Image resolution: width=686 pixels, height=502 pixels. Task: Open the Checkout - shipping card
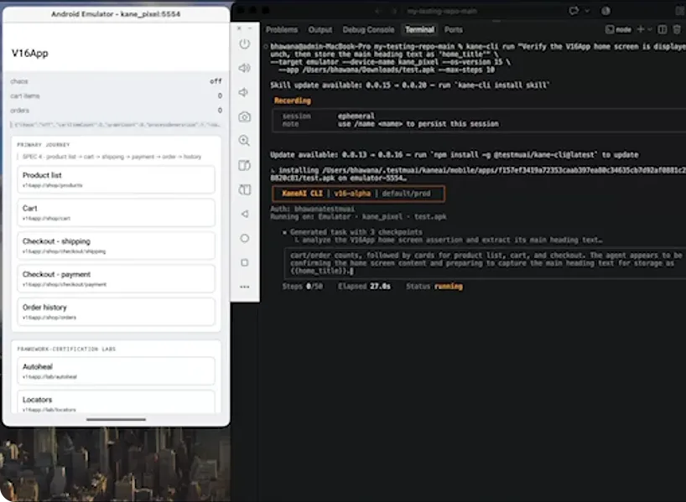point(116,246)
